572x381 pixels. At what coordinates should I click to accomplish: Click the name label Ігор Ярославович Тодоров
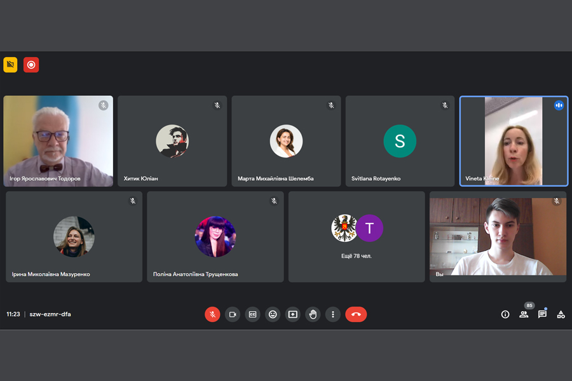[x=45, y=178]
